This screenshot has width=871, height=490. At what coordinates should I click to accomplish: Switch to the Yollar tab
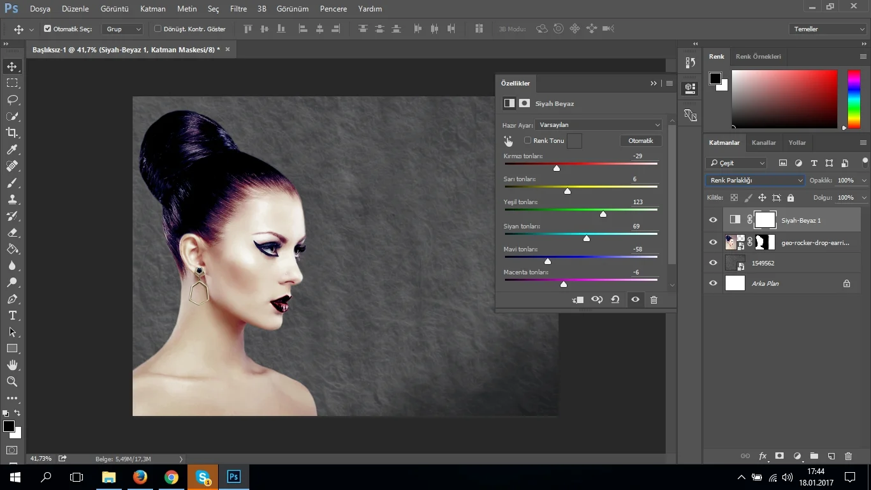click(x=797, y=143)
